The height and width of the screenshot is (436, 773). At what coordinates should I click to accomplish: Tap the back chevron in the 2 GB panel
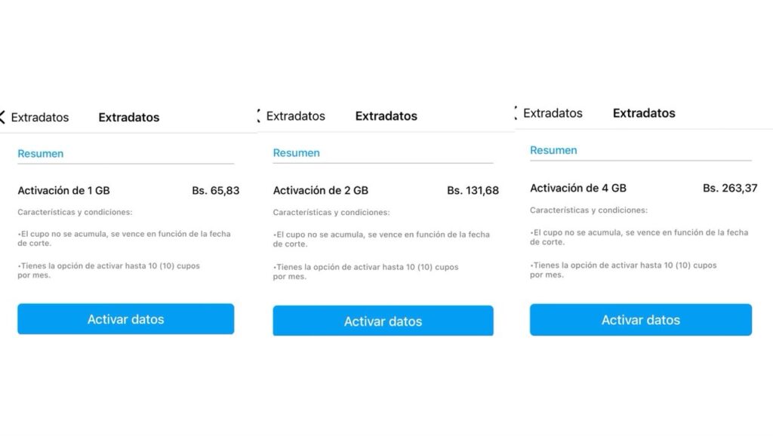[259, 116]
